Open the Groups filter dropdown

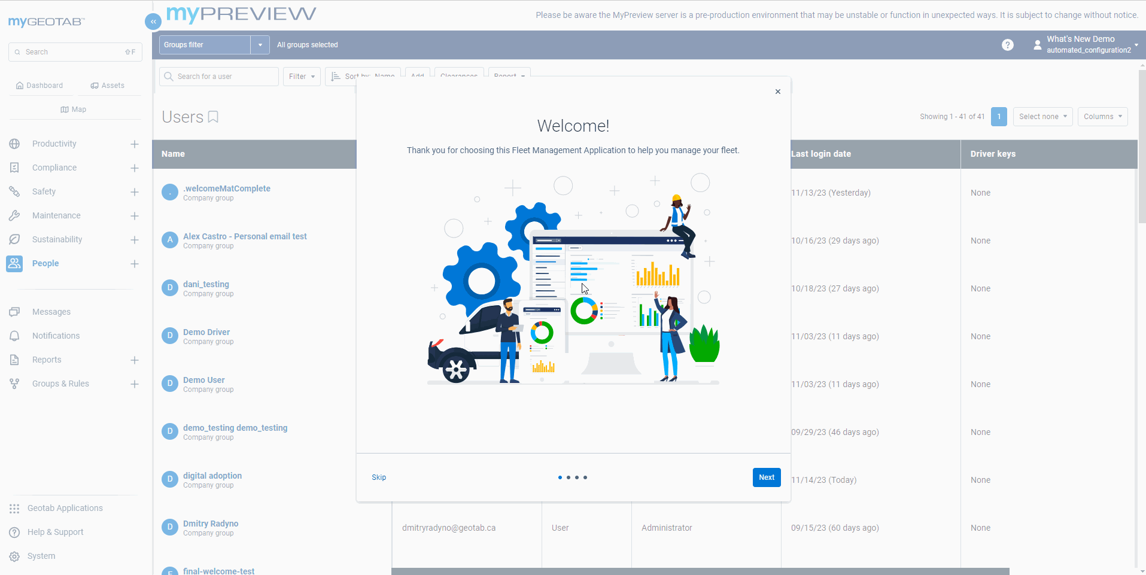(260, 44)
